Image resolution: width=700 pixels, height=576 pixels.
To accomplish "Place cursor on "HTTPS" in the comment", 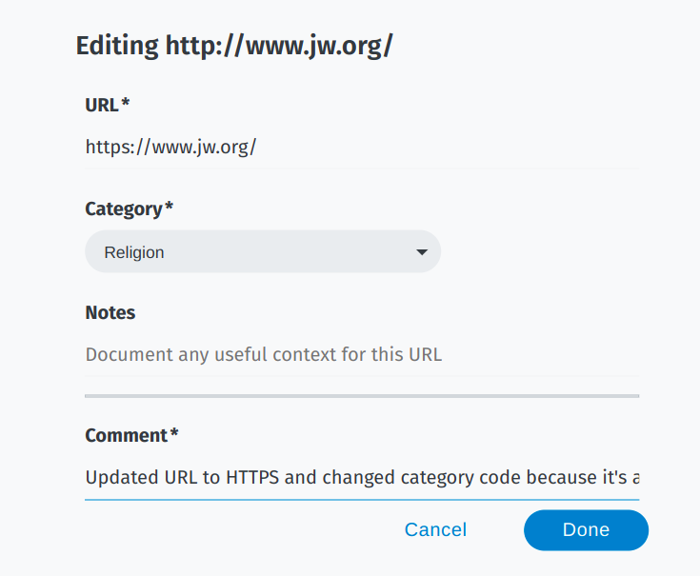I will [252, 477].
